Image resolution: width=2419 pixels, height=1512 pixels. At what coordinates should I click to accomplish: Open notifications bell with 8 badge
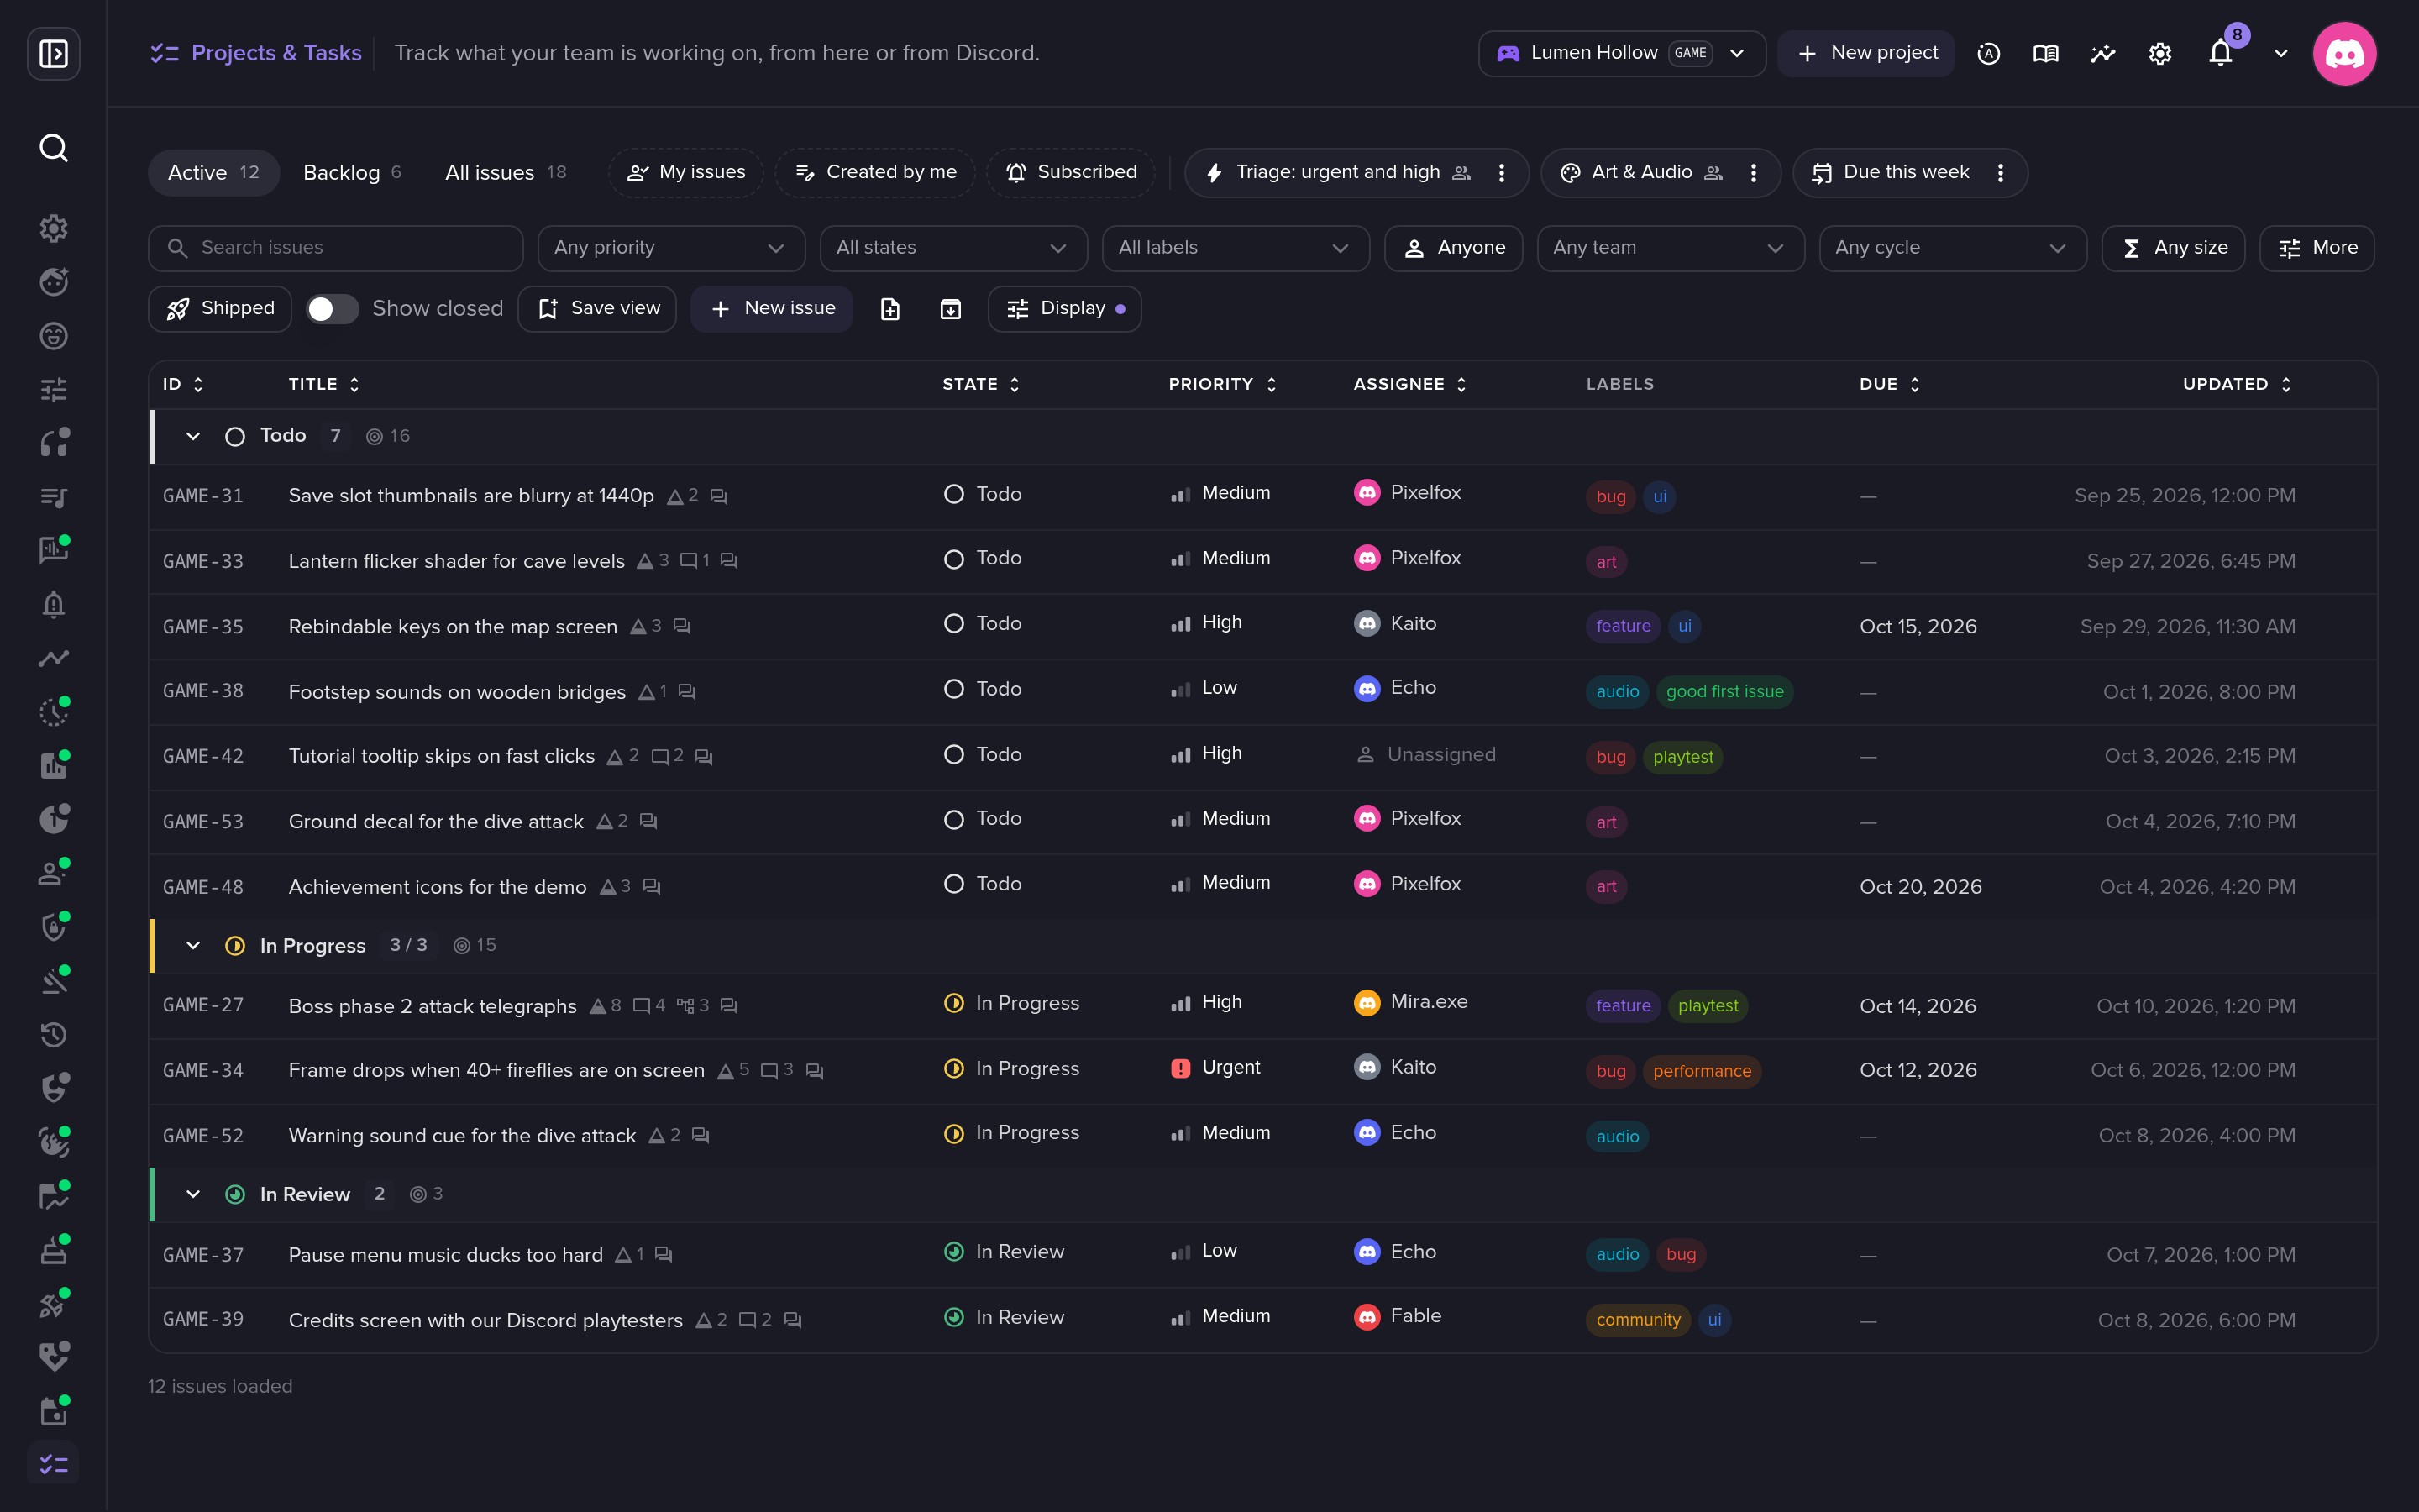(2221, 51)
